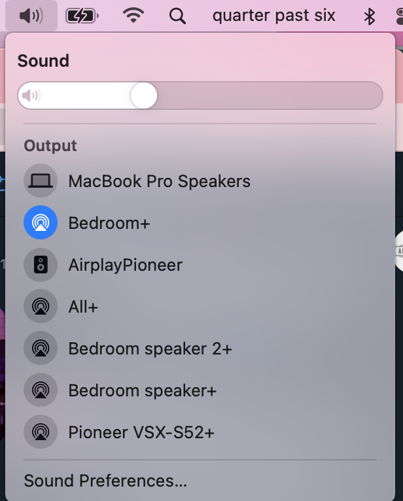Open Spotlight search magnifier icon
This screenshot has width=403, height=501.
(177, 16)
